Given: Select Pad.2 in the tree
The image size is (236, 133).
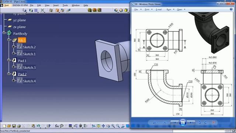Looking at the screenshot, I should coord(22,74).
